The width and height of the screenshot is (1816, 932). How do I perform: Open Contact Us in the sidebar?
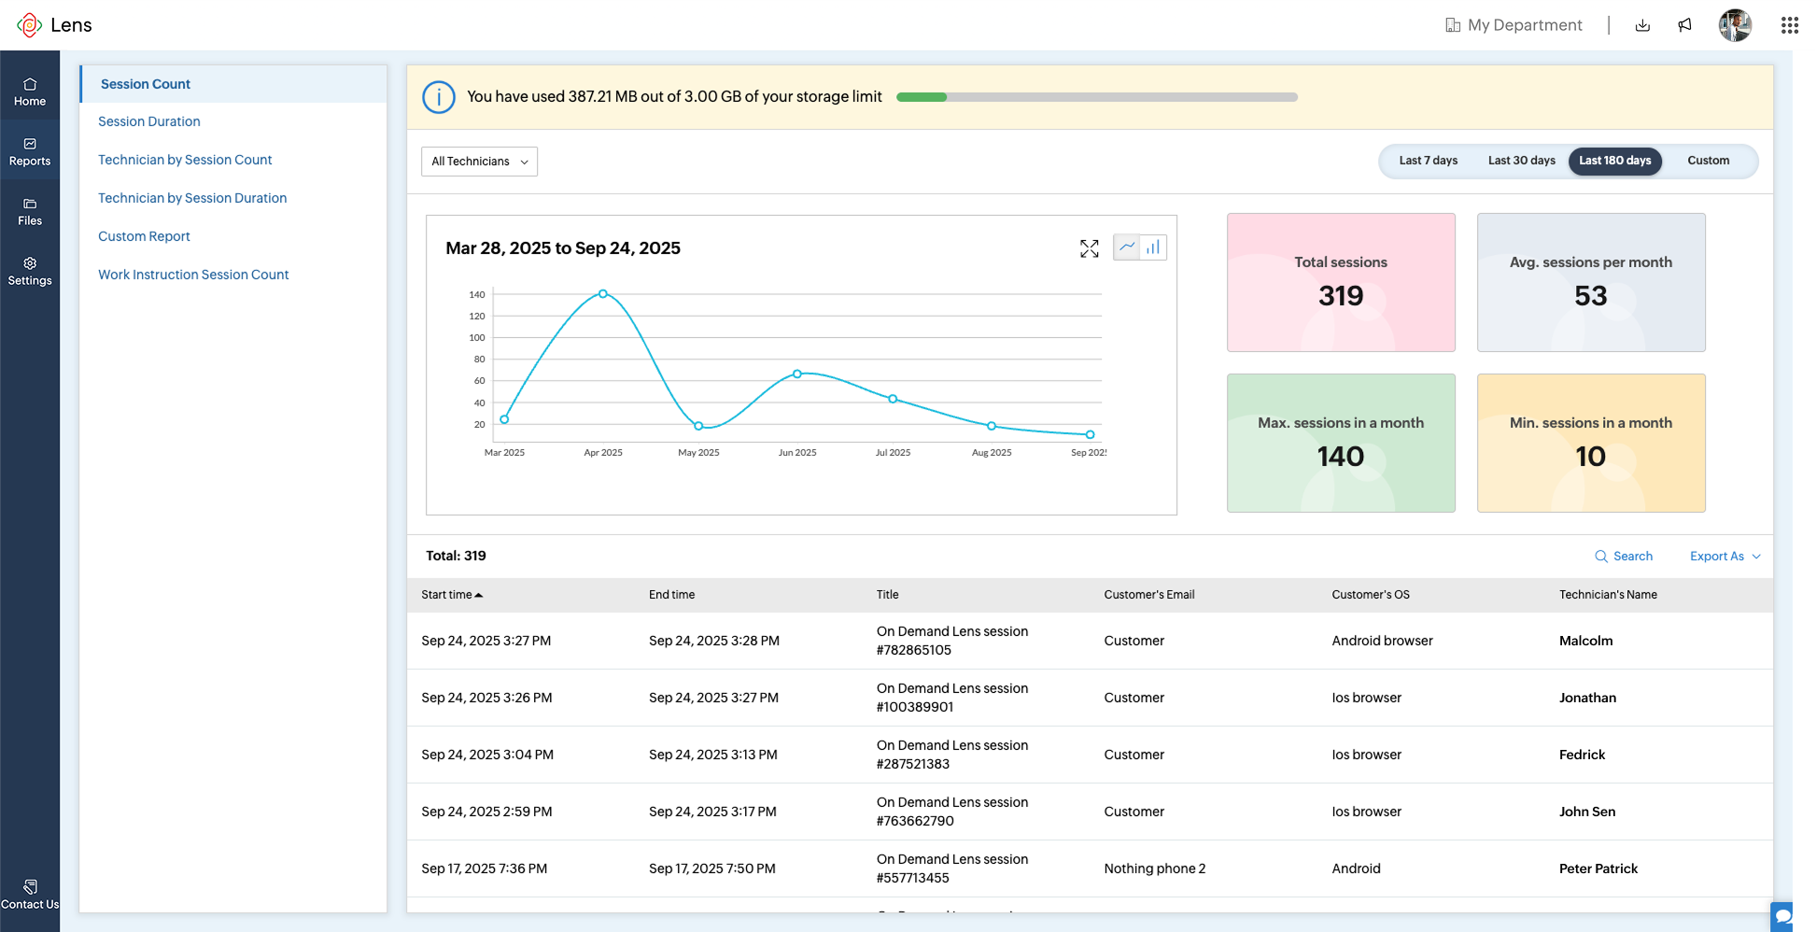click(30, 894)
